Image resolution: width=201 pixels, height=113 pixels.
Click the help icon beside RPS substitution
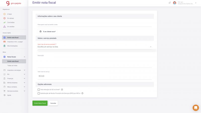point(82,93)
